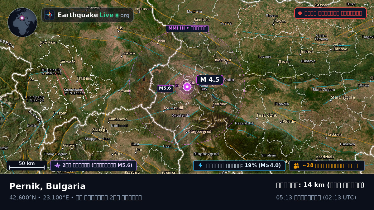Image resolution: width=374 pixels, height=210 pixels.
Task: Click the Prizren city label
Action: (60, 113)
